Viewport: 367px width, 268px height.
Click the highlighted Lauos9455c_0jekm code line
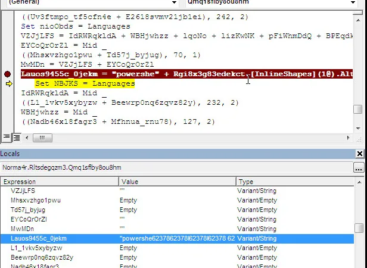point(186,74)
